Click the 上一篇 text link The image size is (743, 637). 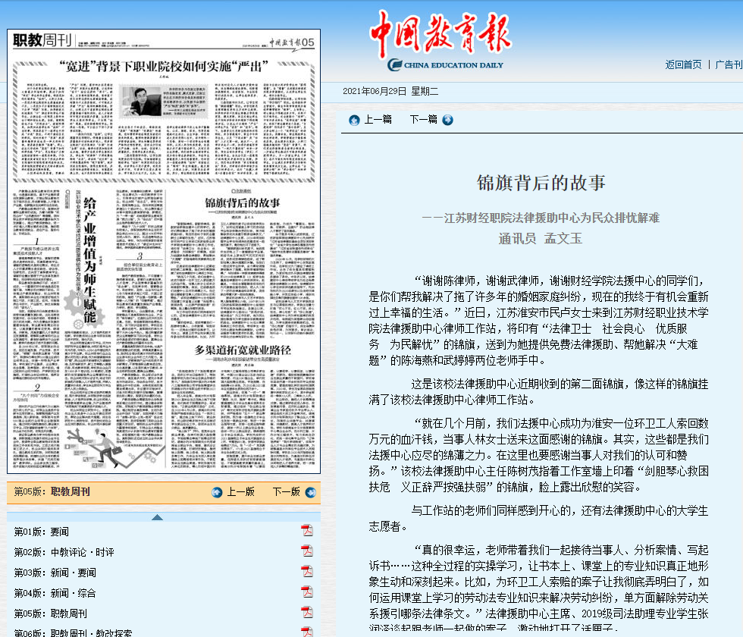378,120
